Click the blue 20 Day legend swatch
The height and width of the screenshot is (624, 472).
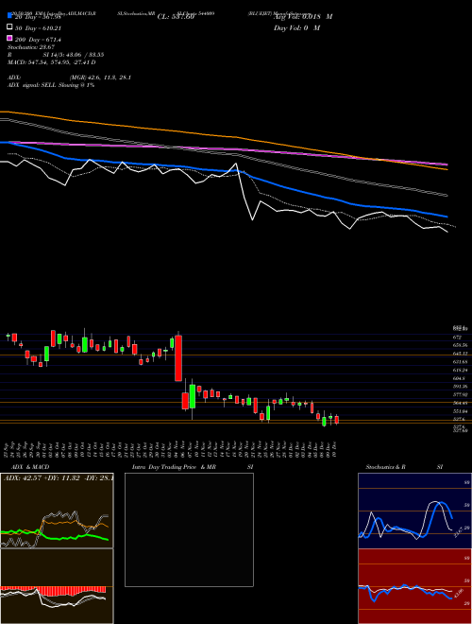pos(10,16)
